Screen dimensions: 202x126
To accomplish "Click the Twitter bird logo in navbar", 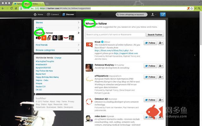I will pos(100,14).
